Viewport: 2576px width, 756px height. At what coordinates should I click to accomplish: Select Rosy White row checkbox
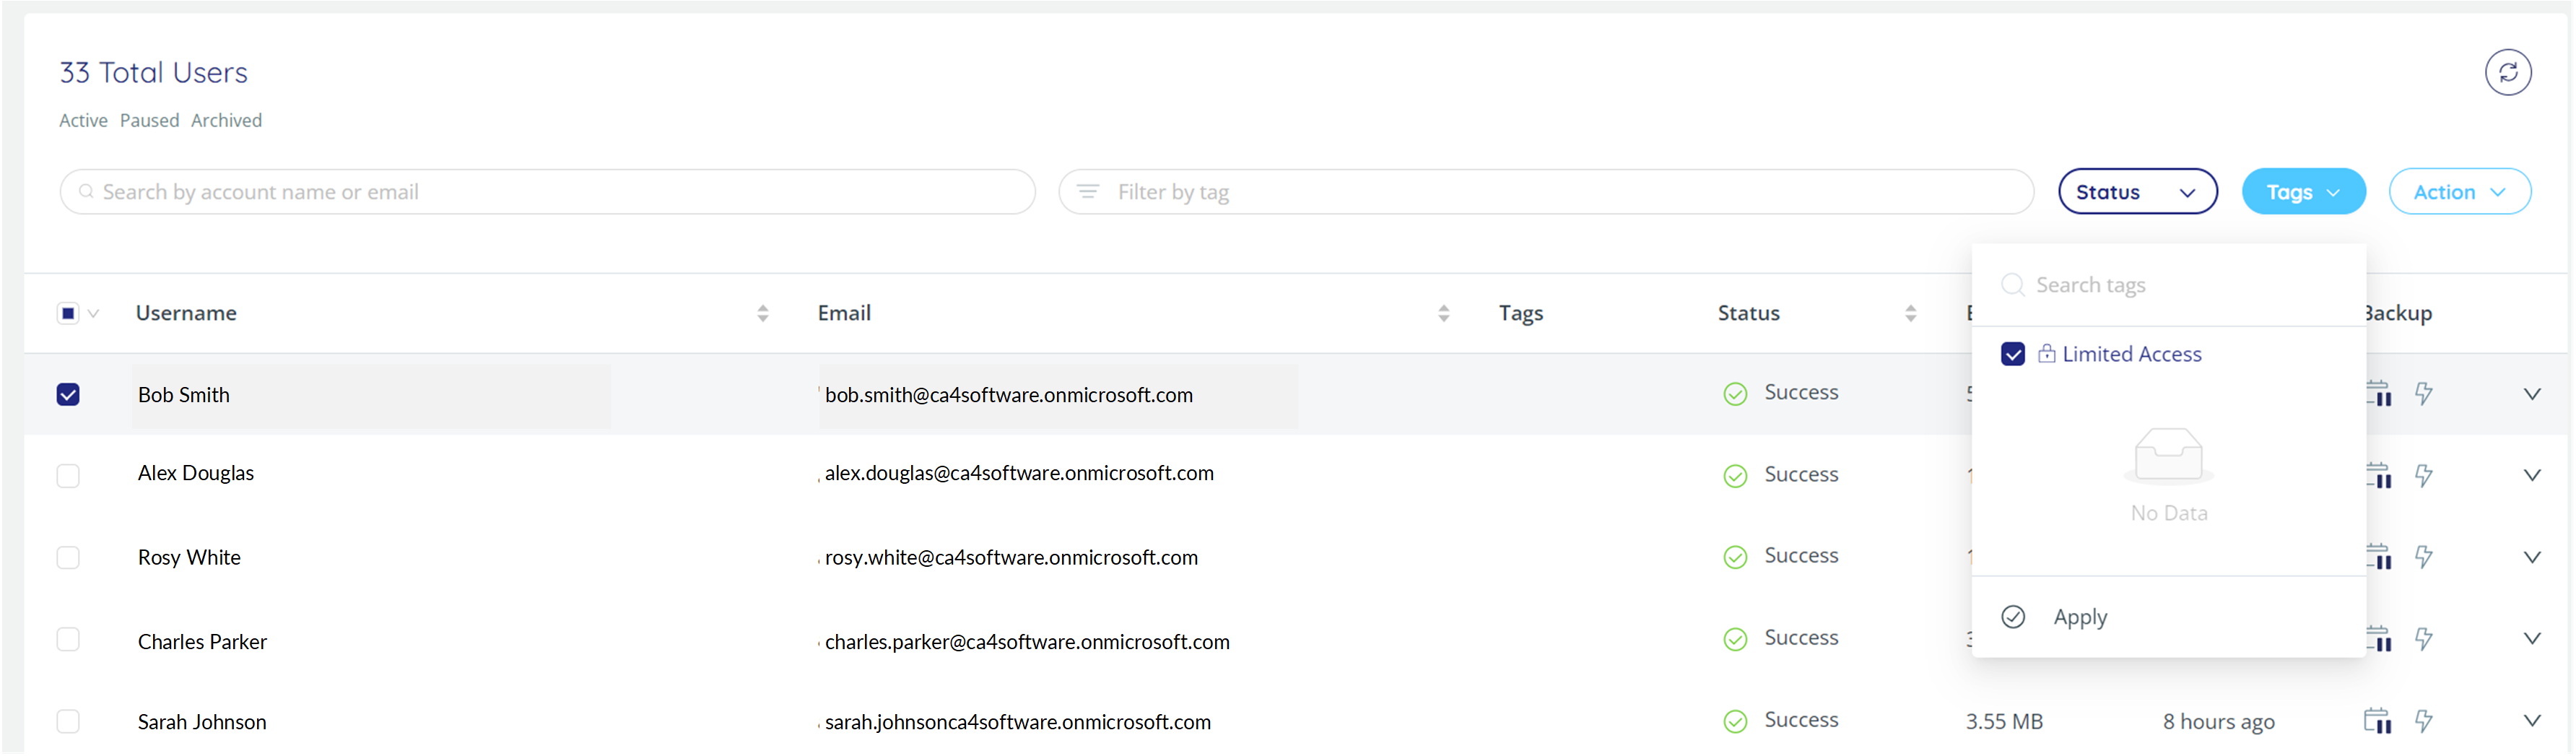[68, 557]
